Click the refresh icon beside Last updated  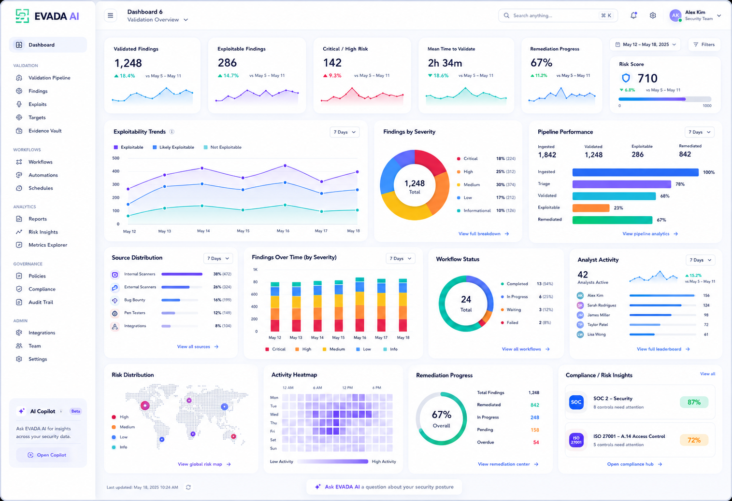click(188, 487)
